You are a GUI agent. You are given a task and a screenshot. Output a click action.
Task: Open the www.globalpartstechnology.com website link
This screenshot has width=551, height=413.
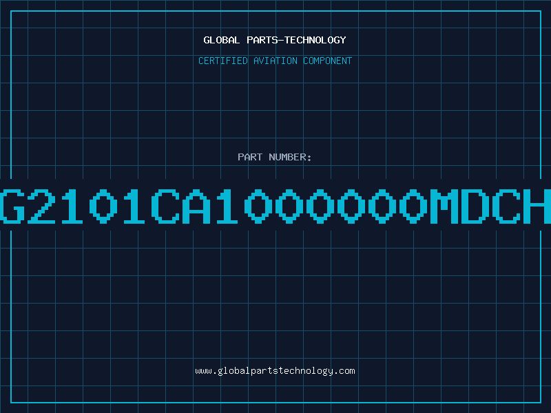point(275,371)
